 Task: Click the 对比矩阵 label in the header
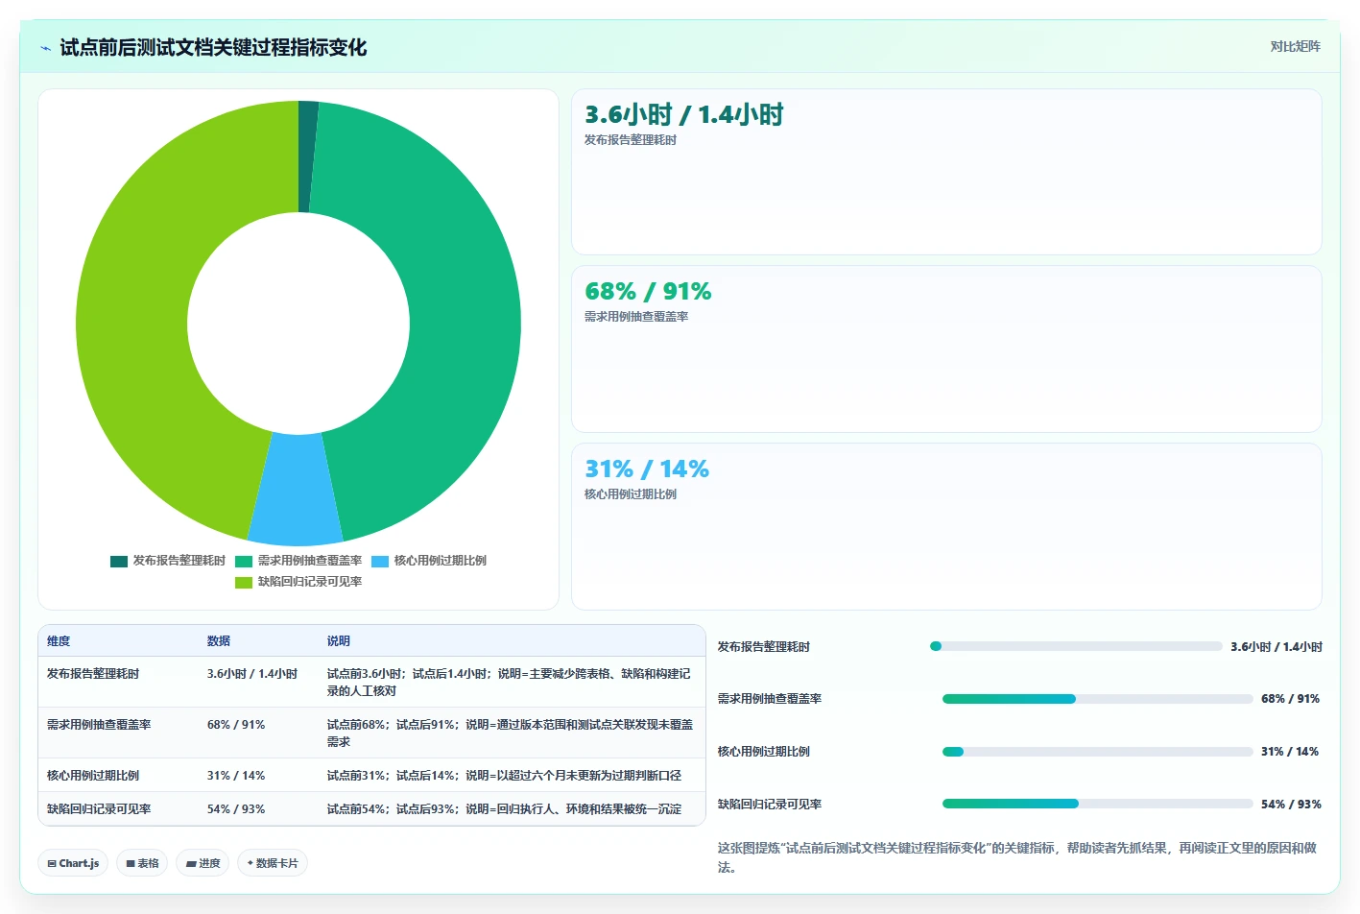(1295, 46)
